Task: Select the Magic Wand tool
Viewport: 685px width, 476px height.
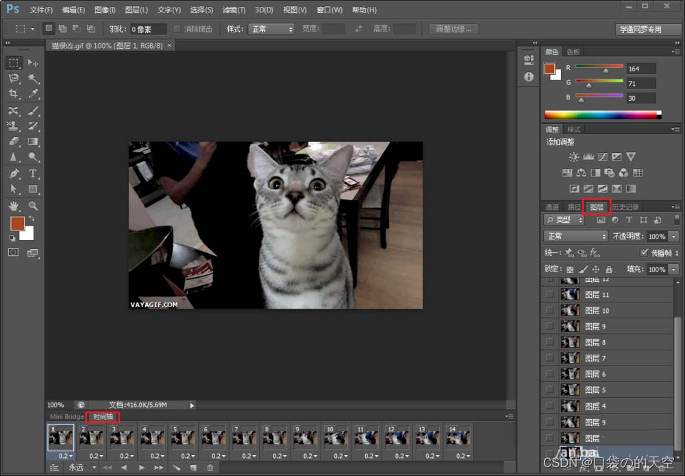Action: 33,78
